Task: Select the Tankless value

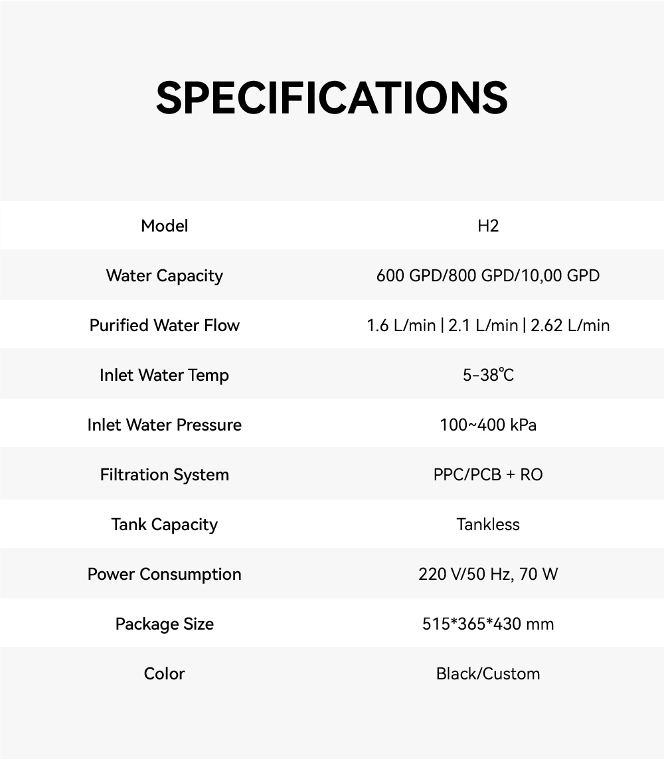Action: [488, 524]
